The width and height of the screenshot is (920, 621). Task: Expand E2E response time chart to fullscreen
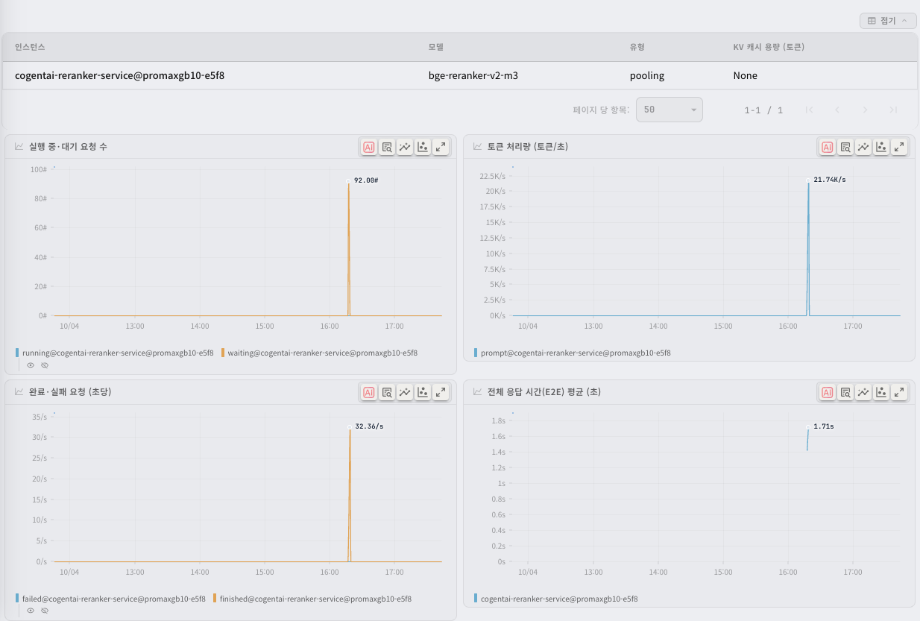(x=899, y=392)
